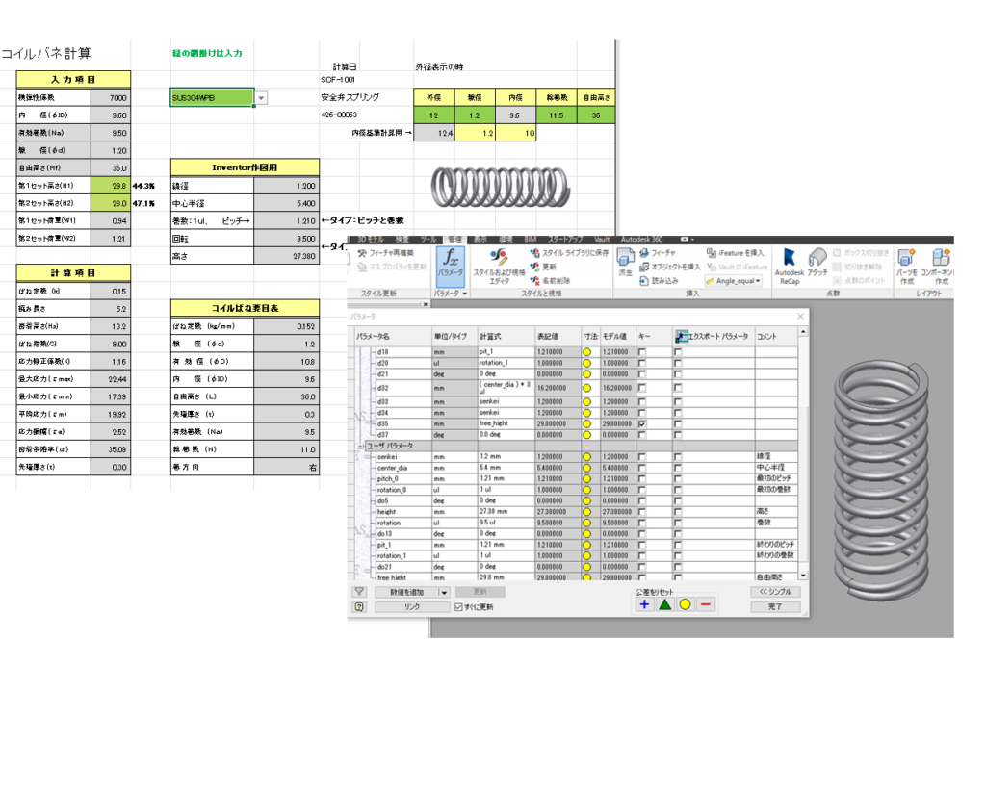
Task: Open the 数値を追加 dropdown arrow
Action: coord(444,592)
